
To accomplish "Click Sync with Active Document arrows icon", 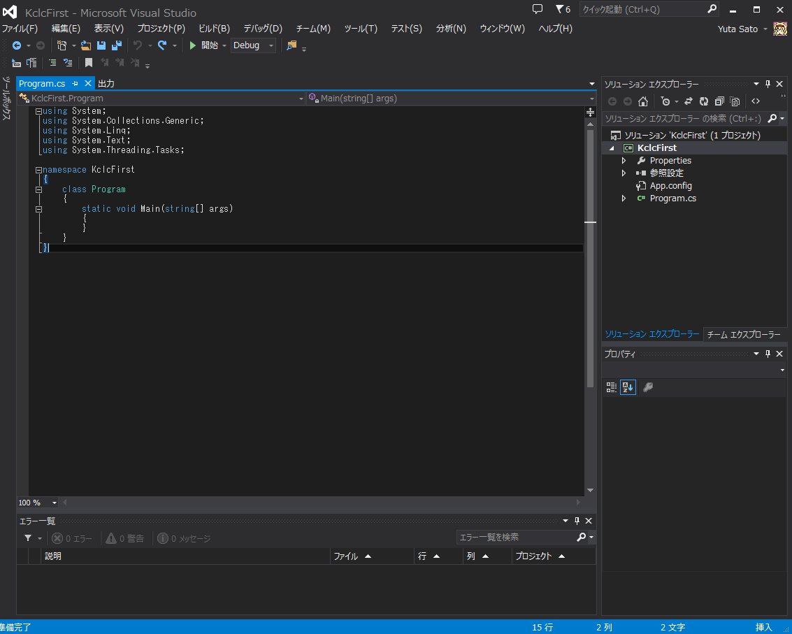I will click(x=688, y=101).
